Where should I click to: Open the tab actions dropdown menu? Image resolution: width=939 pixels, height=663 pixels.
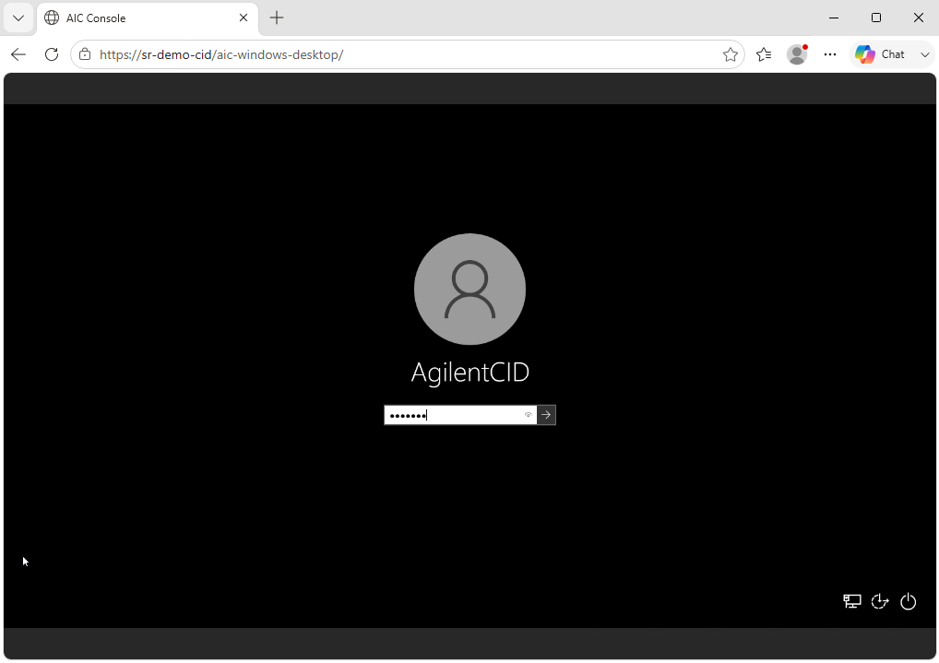tap(18, 18)
